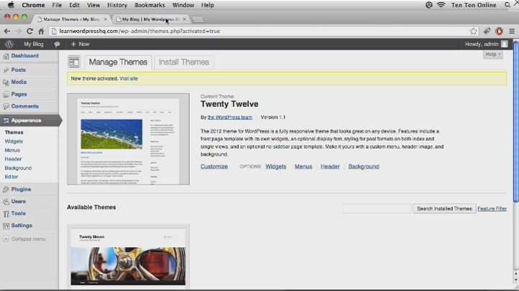Open Widgets option link for current theme
Viewport: 519px width, 291px height.
(276, 166)
